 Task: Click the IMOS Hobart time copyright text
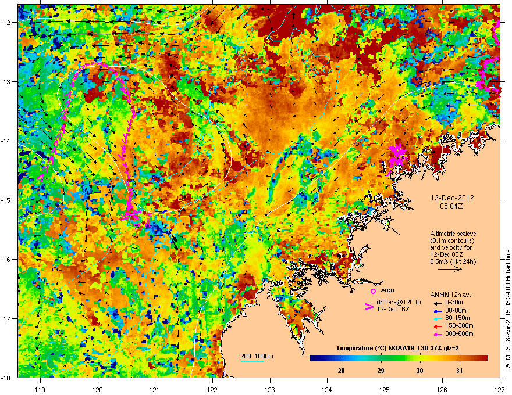pyautogui.click(x=508, y=309)
